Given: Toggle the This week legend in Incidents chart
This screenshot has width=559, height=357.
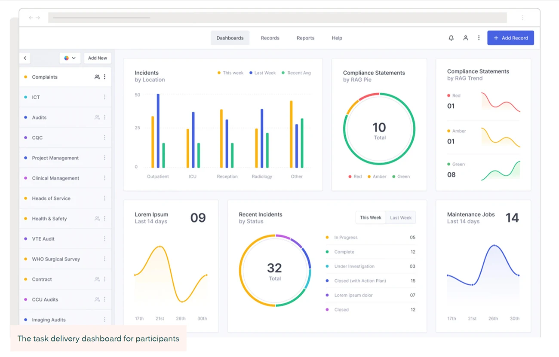Looking at the screenshot, I should point(230,73).
